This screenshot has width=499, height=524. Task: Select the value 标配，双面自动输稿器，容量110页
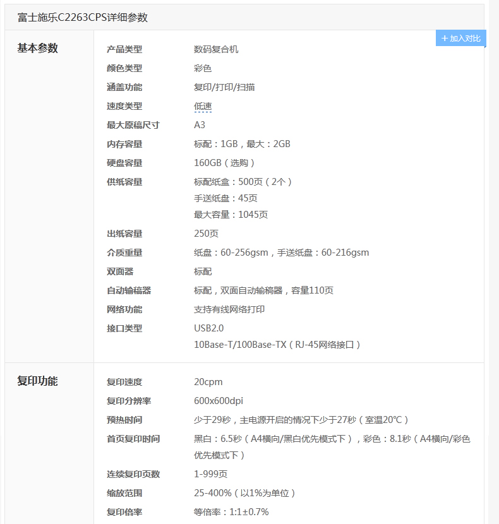pos(263,290)
